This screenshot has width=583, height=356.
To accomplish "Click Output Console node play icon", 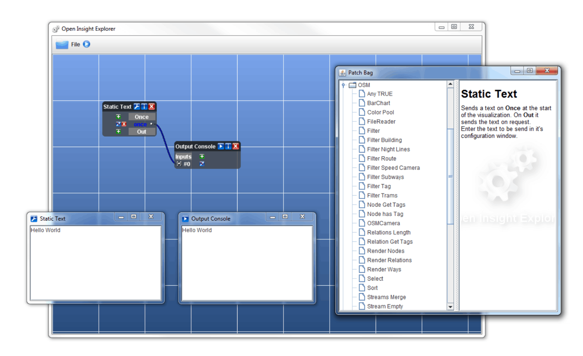I will [x=221, y=146].
